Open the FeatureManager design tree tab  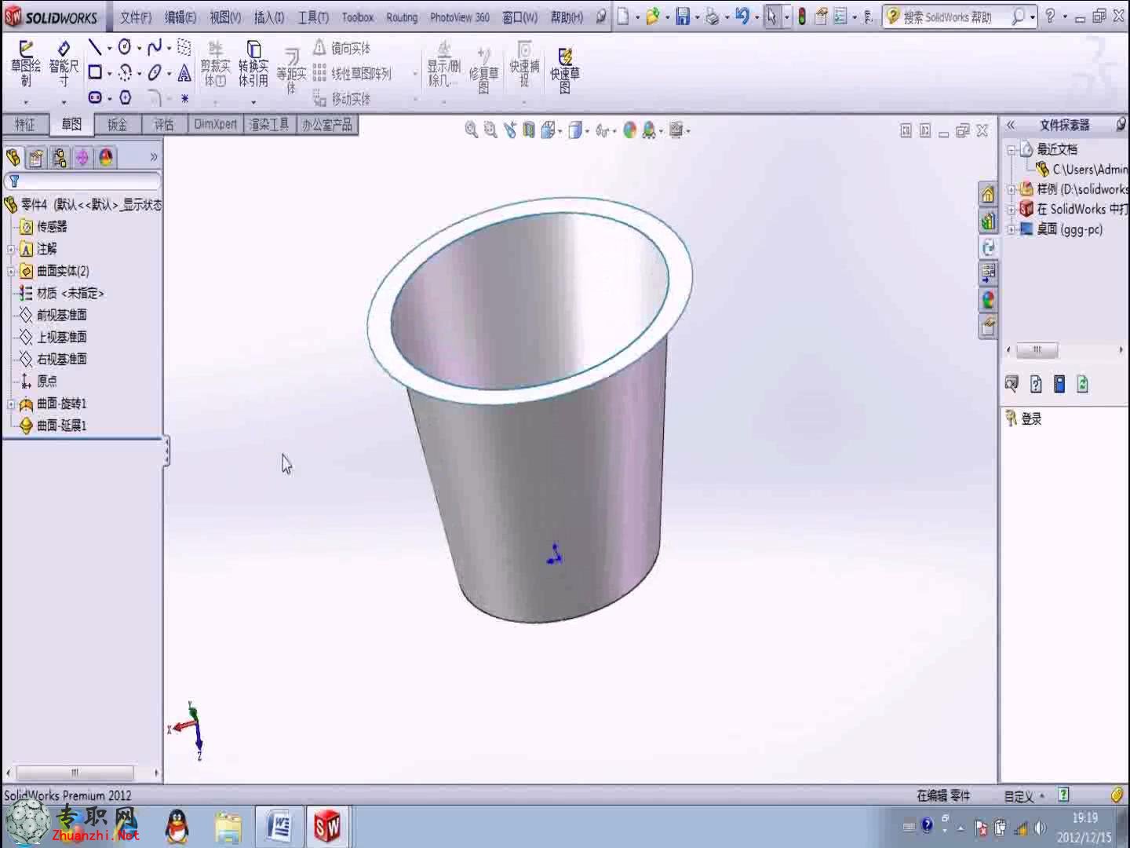coord(13,158)
